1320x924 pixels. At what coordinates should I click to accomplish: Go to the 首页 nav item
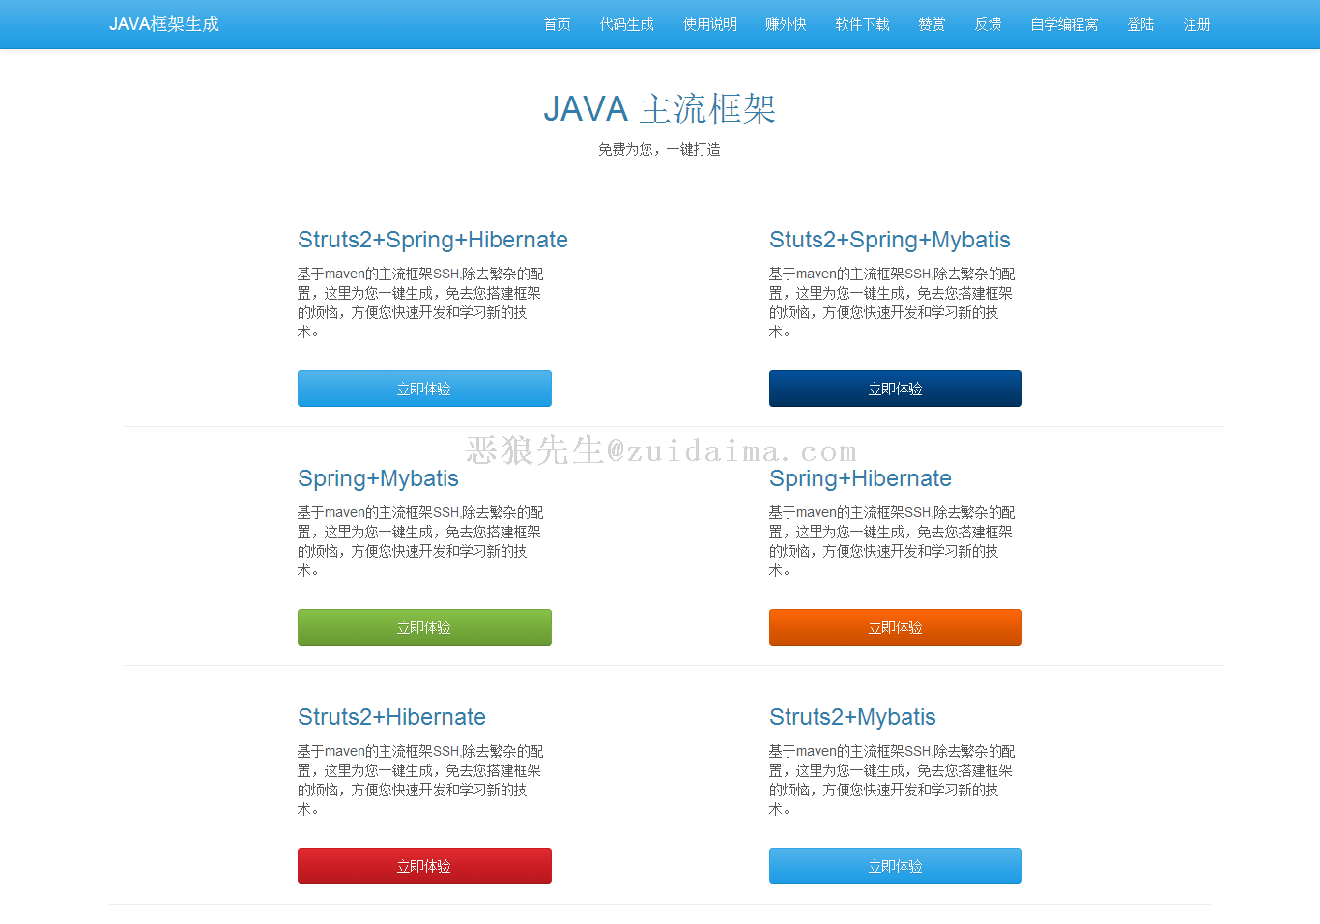click(557, 24)
